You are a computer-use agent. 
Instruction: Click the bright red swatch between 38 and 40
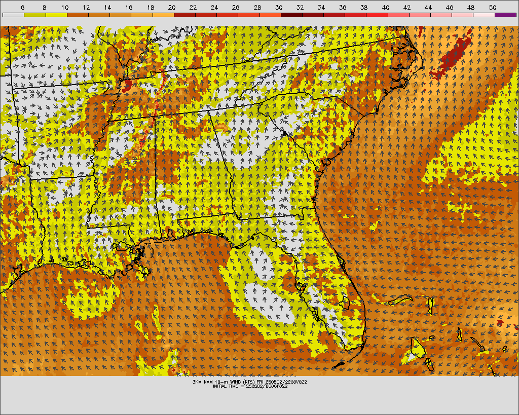tap(377, 15)
